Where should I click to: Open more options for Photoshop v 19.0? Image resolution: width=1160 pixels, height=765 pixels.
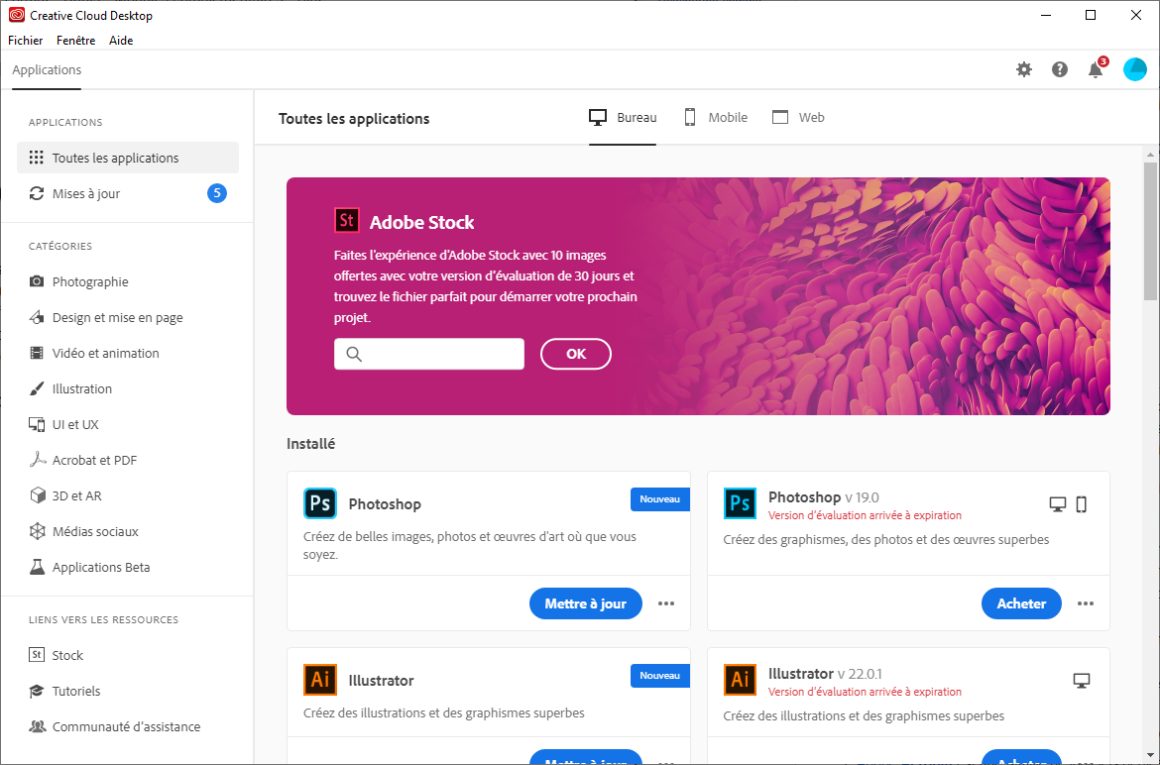pos(1086,603)
